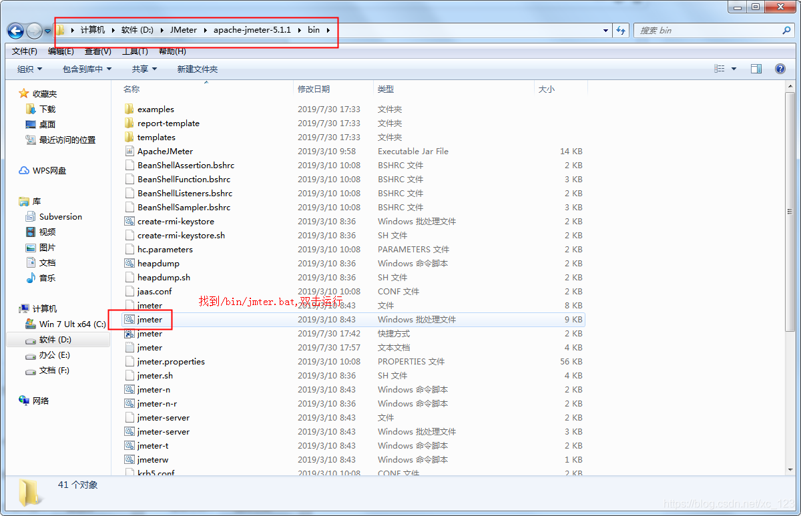Open the 文件(F) menu

click(x=25, y=51)
